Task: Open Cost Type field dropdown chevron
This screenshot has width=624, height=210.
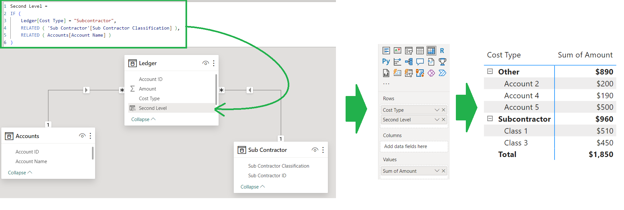Action: [x=437, y=110]
